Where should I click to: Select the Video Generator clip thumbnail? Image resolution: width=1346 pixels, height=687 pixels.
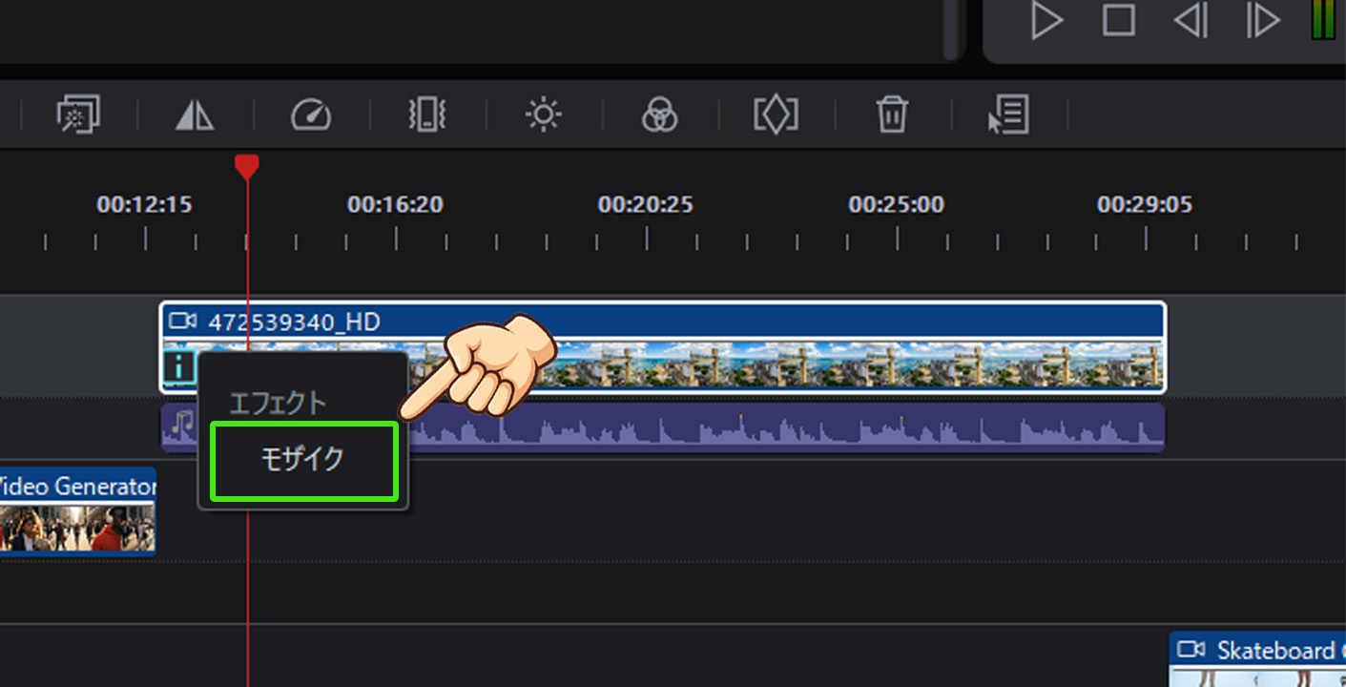coord(76,527)
